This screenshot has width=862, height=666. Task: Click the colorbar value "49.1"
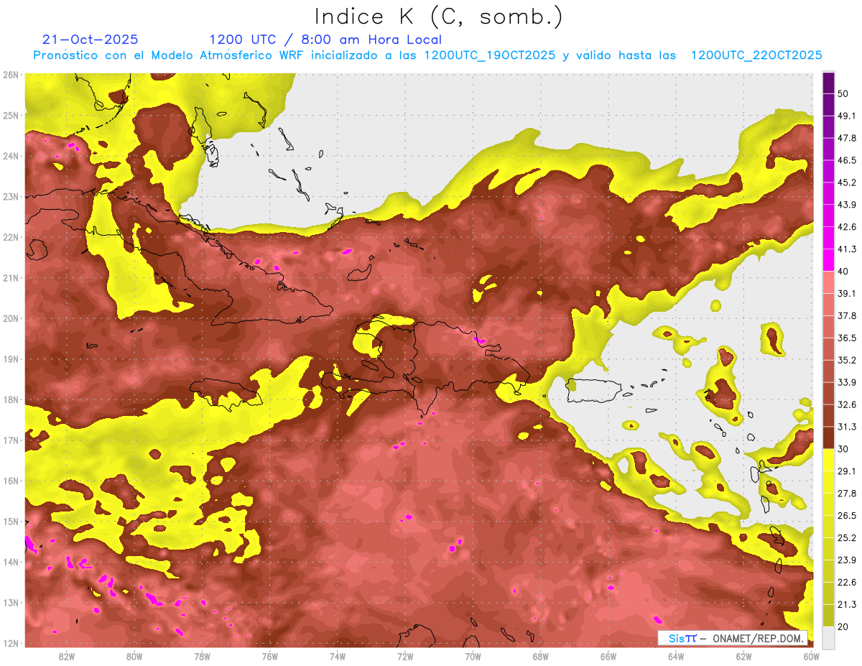pos(847,116)
